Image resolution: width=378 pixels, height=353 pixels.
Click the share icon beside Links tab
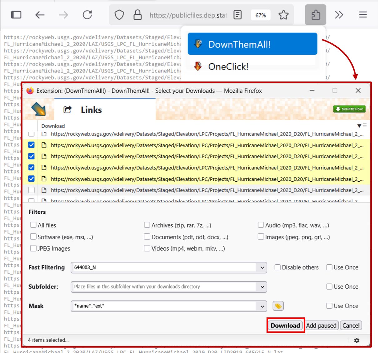(67, 110)
